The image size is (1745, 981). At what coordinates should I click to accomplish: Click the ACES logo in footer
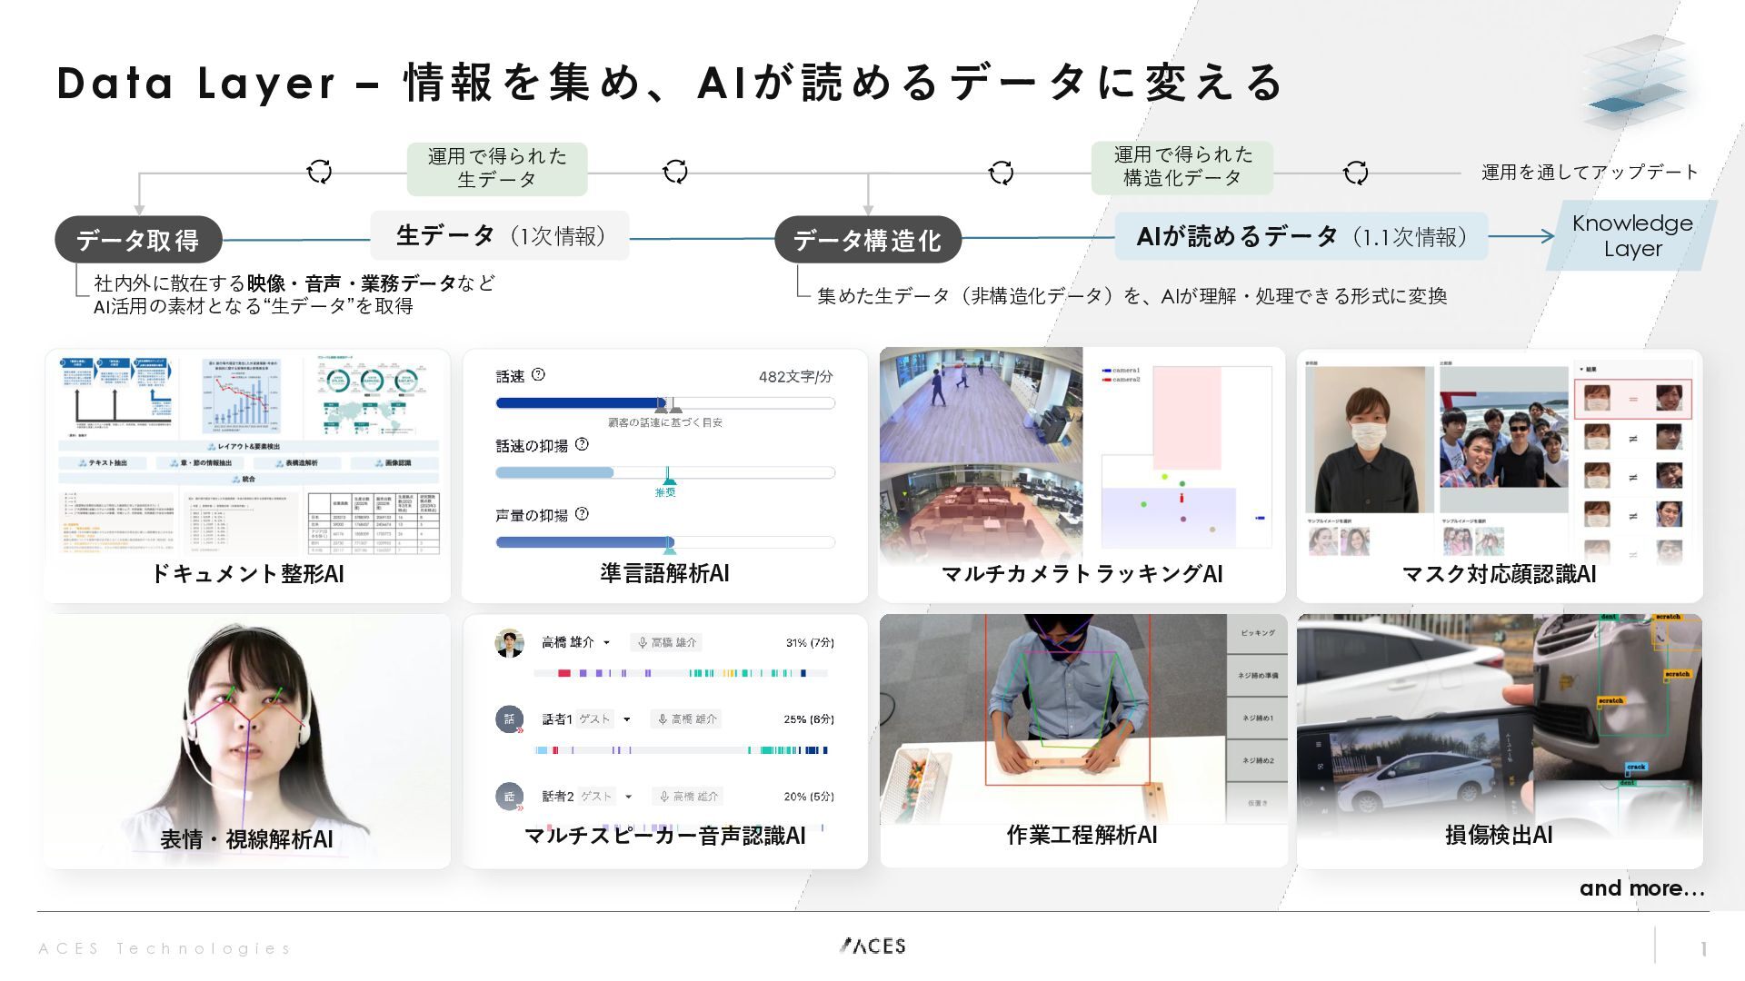pyautogui.click(x=872, y=946)
